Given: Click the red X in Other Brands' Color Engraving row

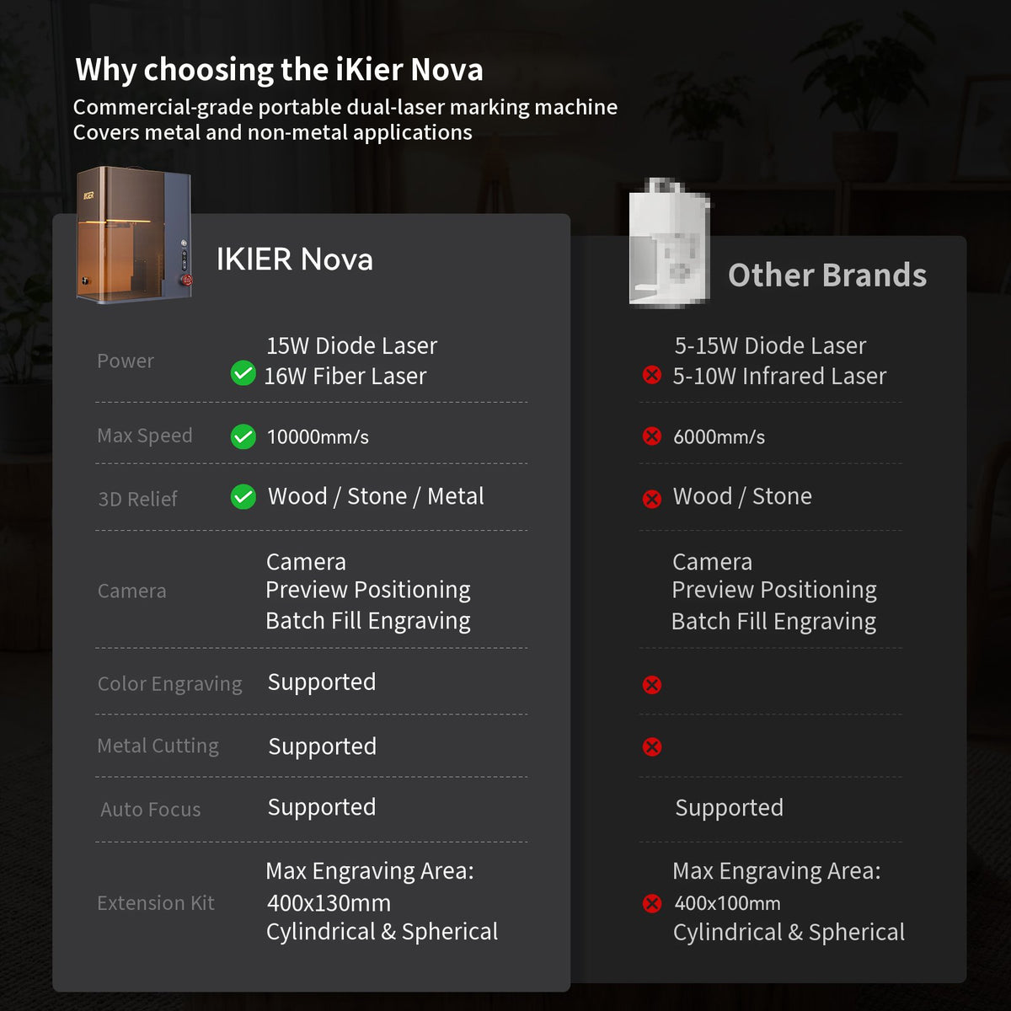Looking at the screenshot, I should click(x=652, y=684).
